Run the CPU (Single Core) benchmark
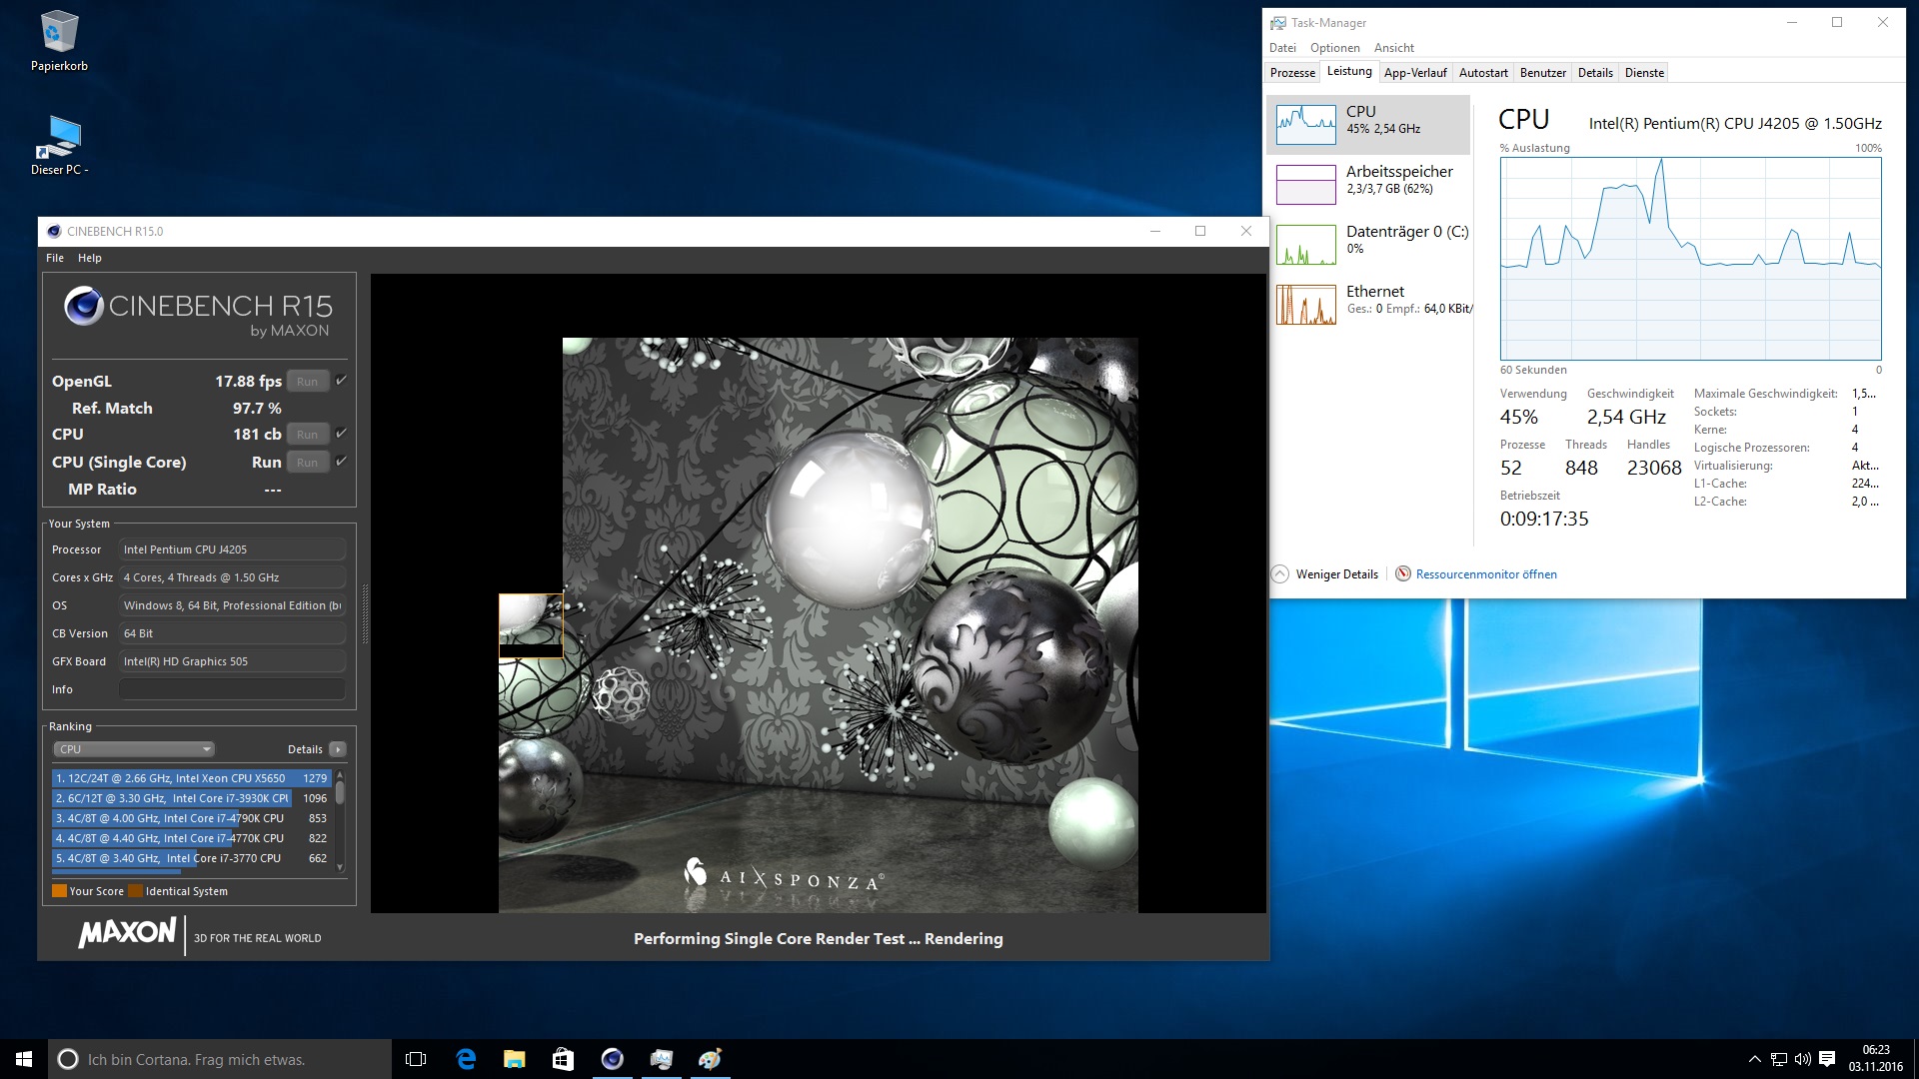 [x=308, y=462]
